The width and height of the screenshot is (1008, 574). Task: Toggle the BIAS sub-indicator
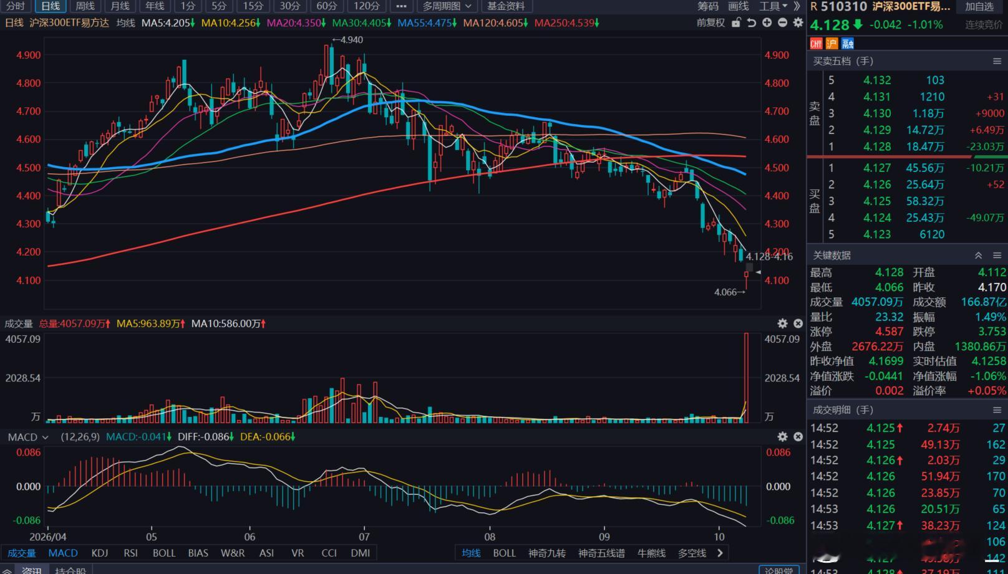198,553
